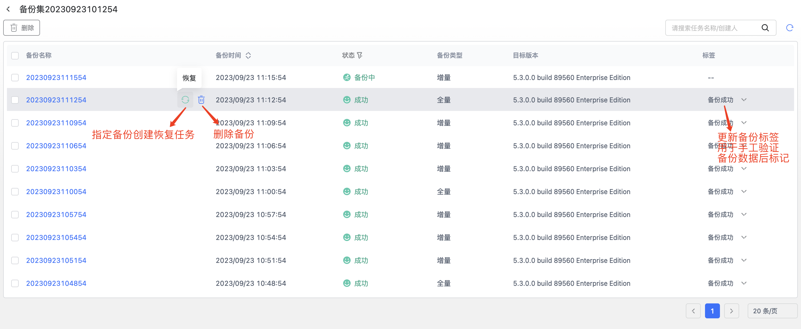Expand the tag dropdown for backup 20230923111254
This screenshot has height=329, width=801.
(x=744, y=100)
